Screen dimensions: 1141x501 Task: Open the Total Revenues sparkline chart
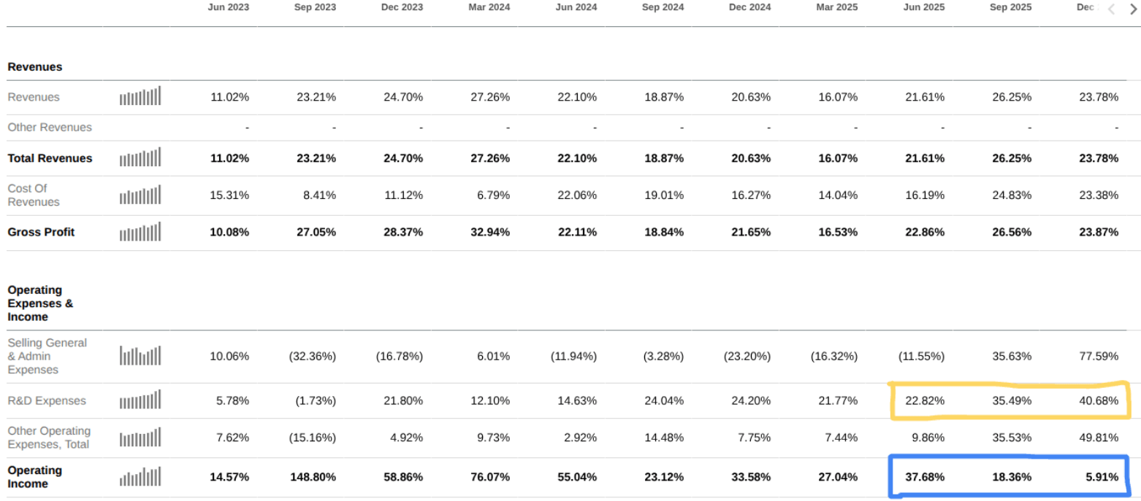coord(140,157)
